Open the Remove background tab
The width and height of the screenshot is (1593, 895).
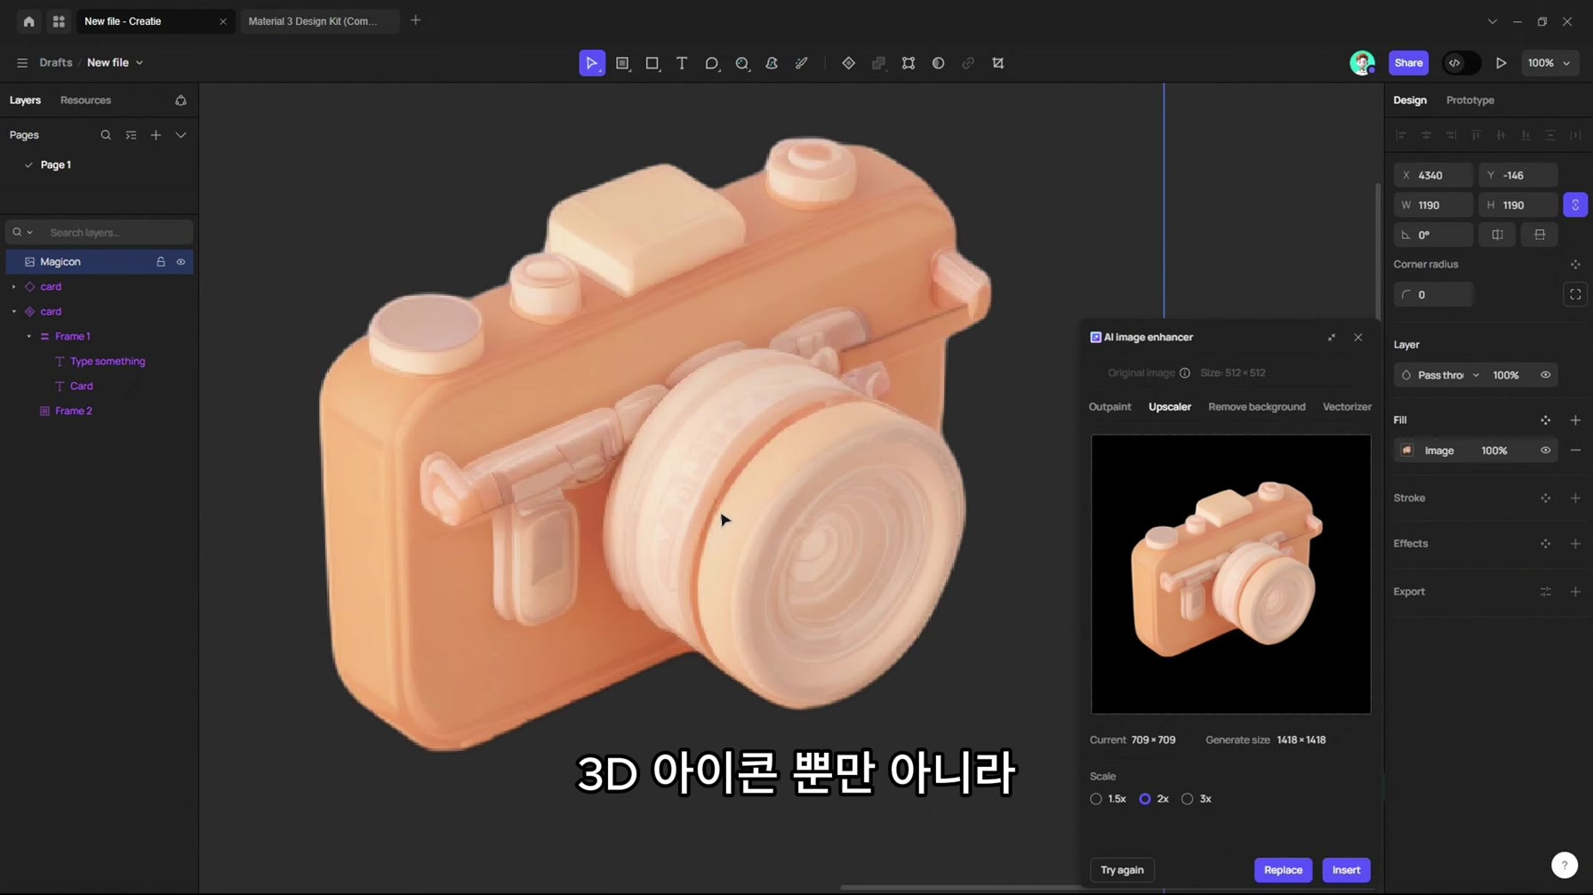(1256, 407)
